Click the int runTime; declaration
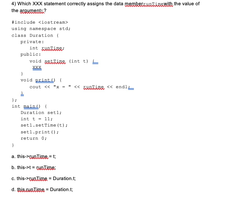The image size is (229, 200). (47, 48)
